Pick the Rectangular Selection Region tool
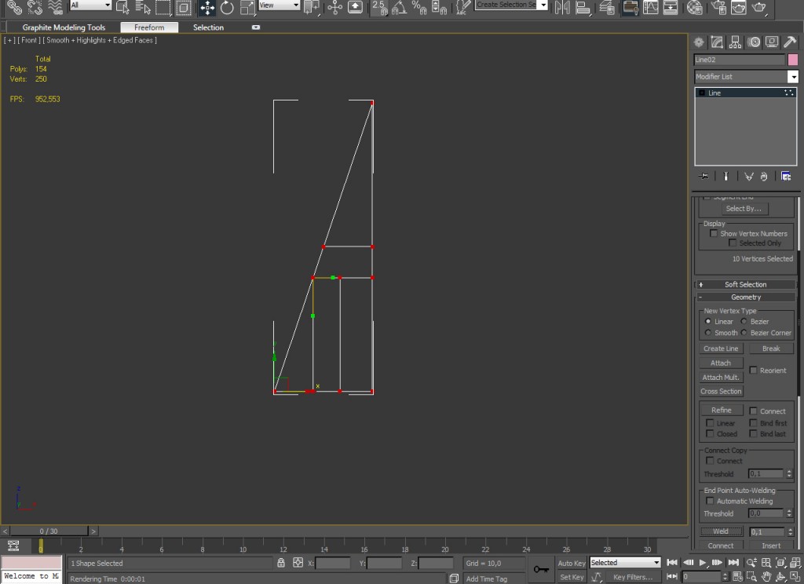Image resolution: width=804 pixels, height=584 pixels. pos(163,7)
